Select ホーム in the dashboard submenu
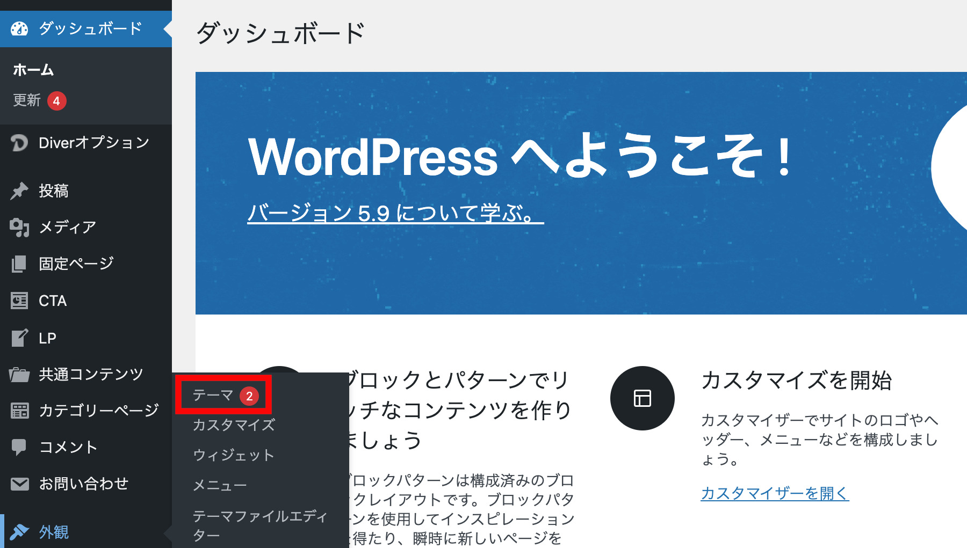Image resolution: width=967 pixels, height=548 pixels. coord(33,70)
